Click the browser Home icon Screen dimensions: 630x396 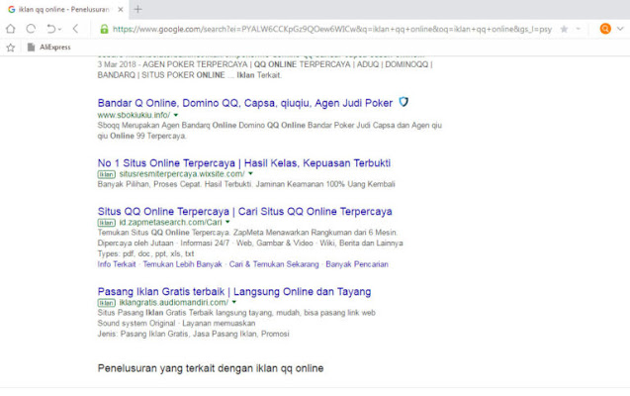pyautogui.click(x=11, y=29)
